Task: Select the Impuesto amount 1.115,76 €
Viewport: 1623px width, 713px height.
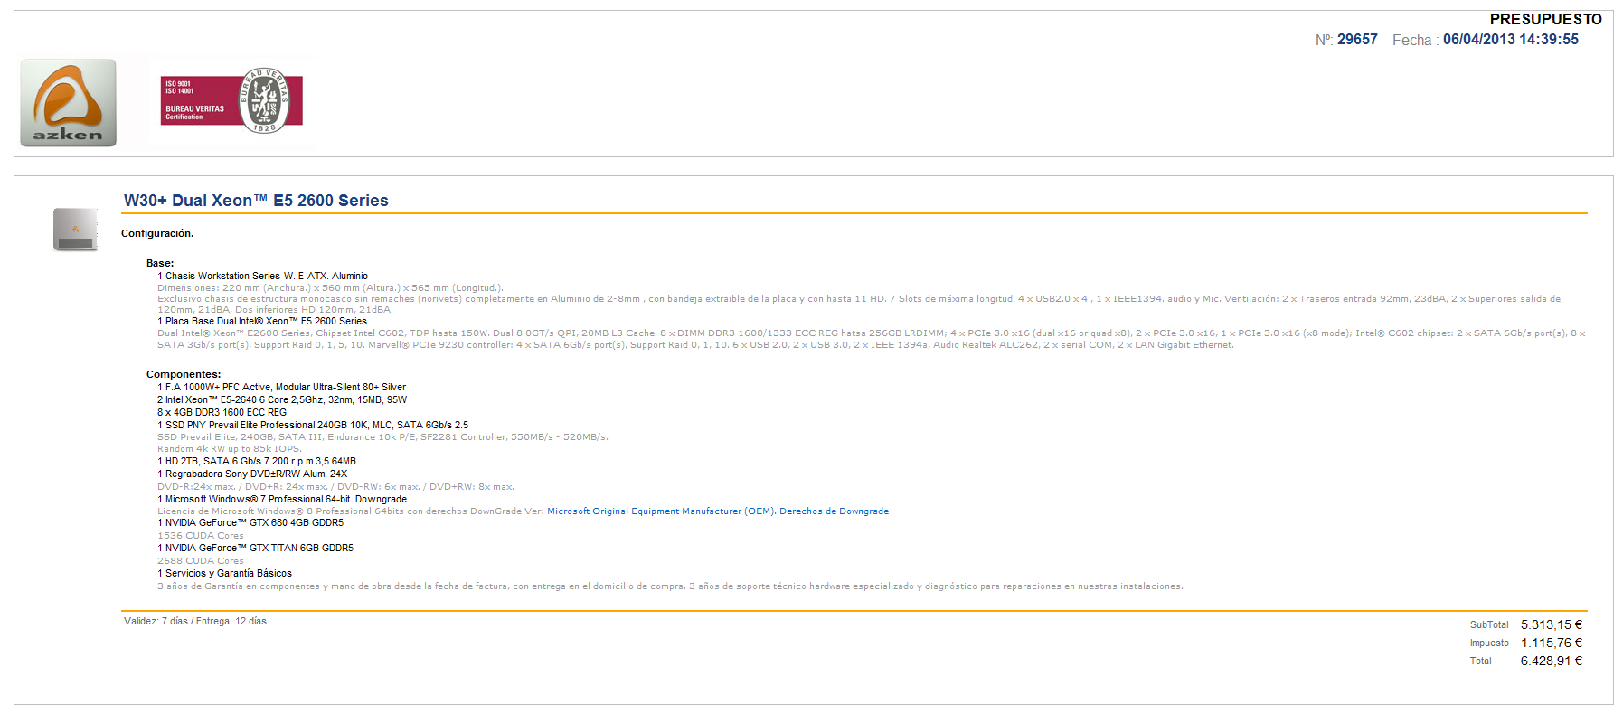Action: pos(1552,643)
